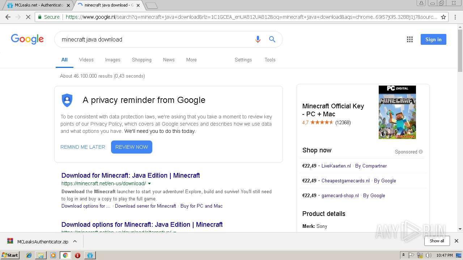Image resolution: width=463 pixels, height=260 pixels.
Task: Click the privacy shield icon
Action: pos(67,100)
